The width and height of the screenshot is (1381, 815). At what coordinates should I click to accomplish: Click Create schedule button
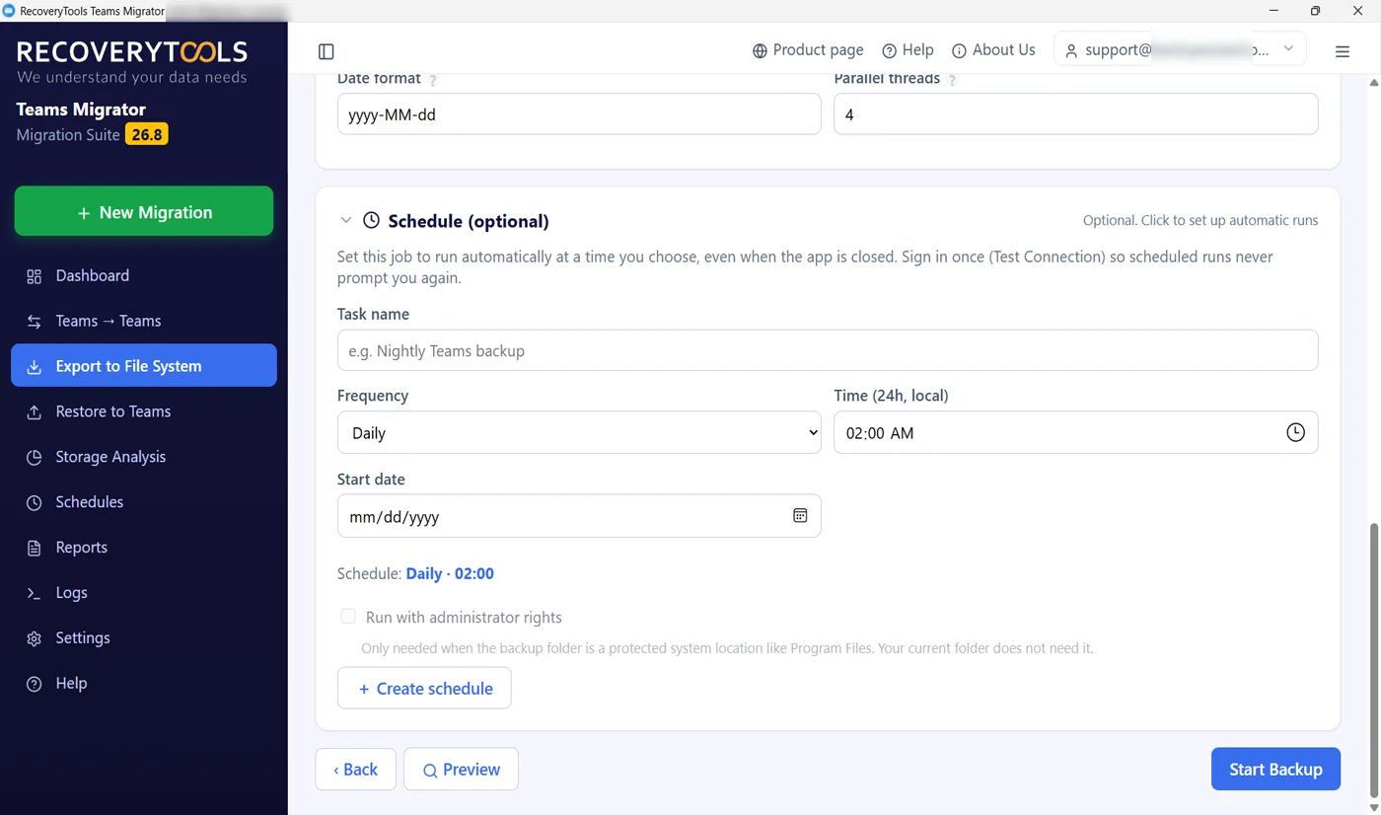tap(424, 688)
